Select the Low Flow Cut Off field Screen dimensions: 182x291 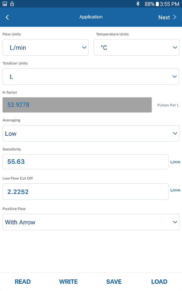[86, 192]
